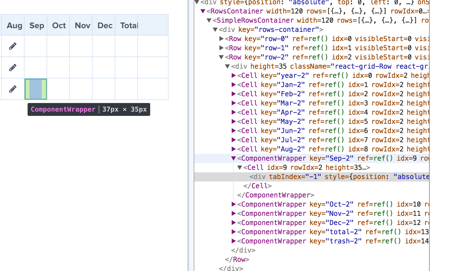Click the pencil edit icon in the third row
464x271 pixels.
12,89
